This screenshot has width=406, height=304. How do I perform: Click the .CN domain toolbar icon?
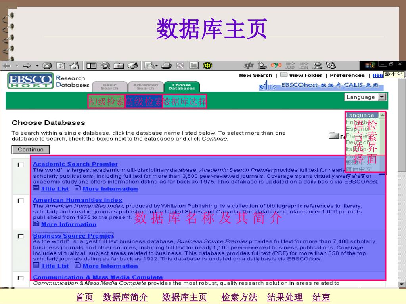pyautogui.click(x=304, y=66)
